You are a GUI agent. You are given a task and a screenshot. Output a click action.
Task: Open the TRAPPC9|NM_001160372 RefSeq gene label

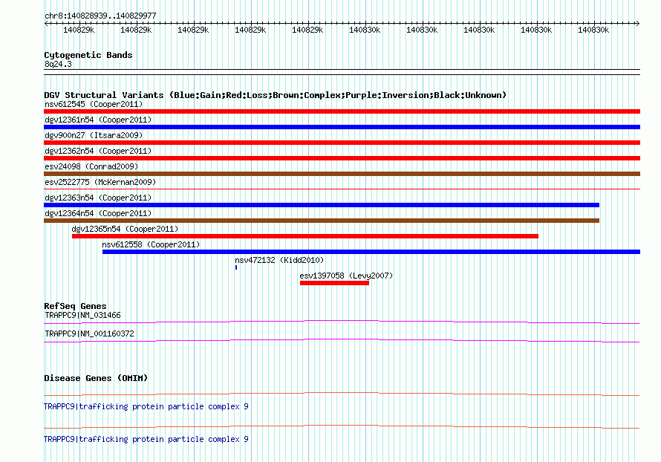(x=89, y=334)
